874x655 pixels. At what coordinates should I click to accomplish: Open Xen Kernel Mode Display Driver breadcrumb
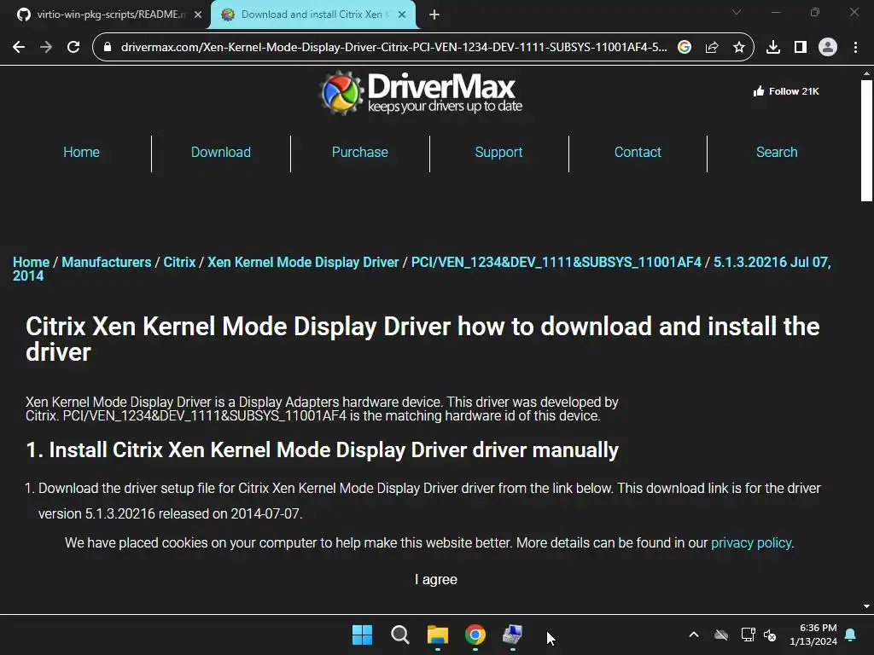[303, 263]
